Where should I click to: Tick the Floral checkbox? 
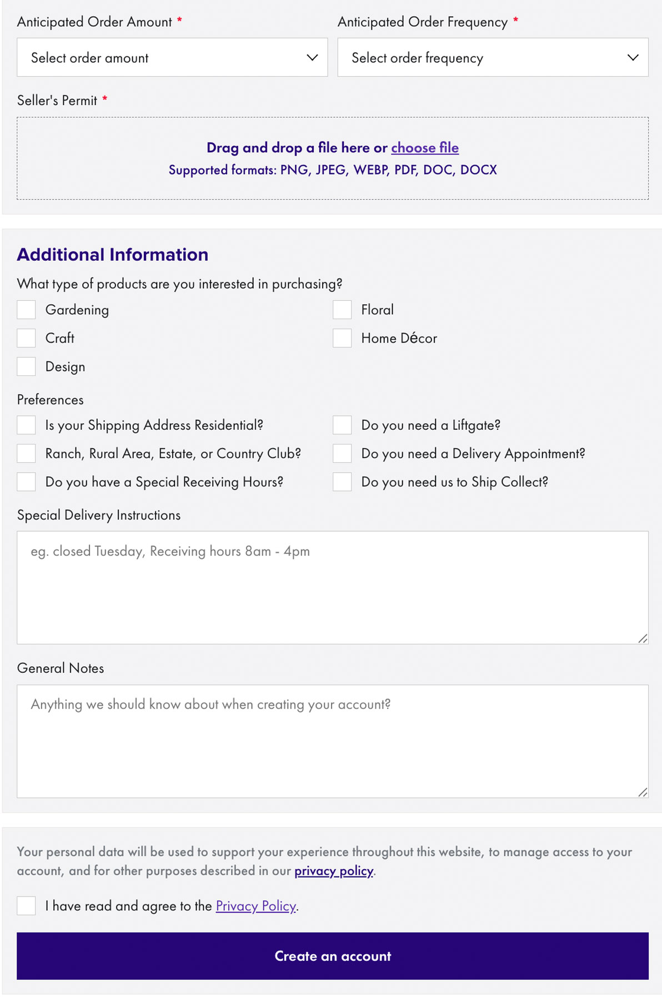[342, 310]
